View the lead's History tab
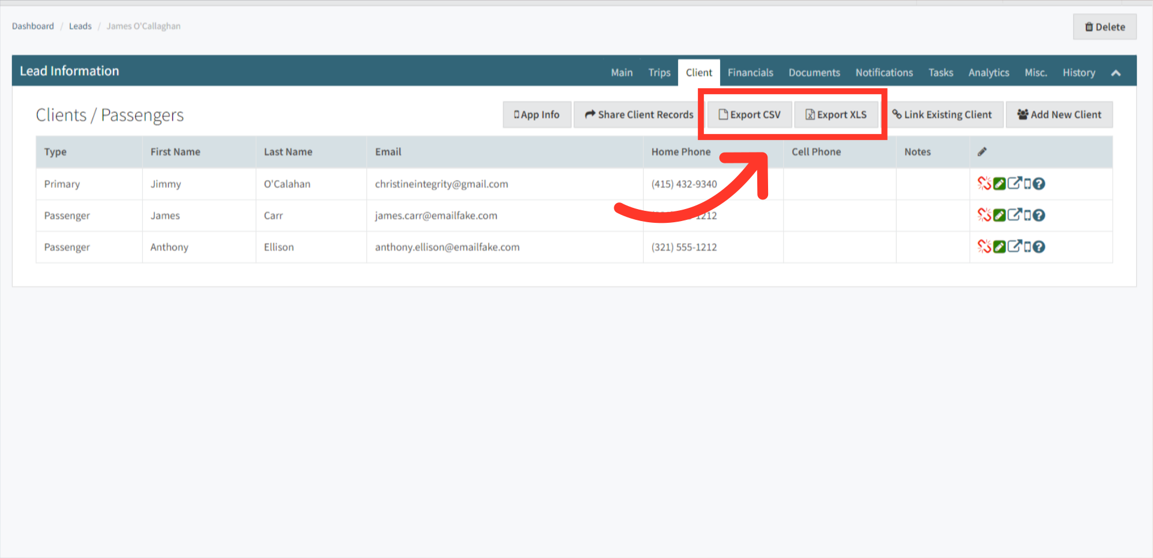Image resolution: width=1153 pixels, height=558 pixels. point(1079,72)
